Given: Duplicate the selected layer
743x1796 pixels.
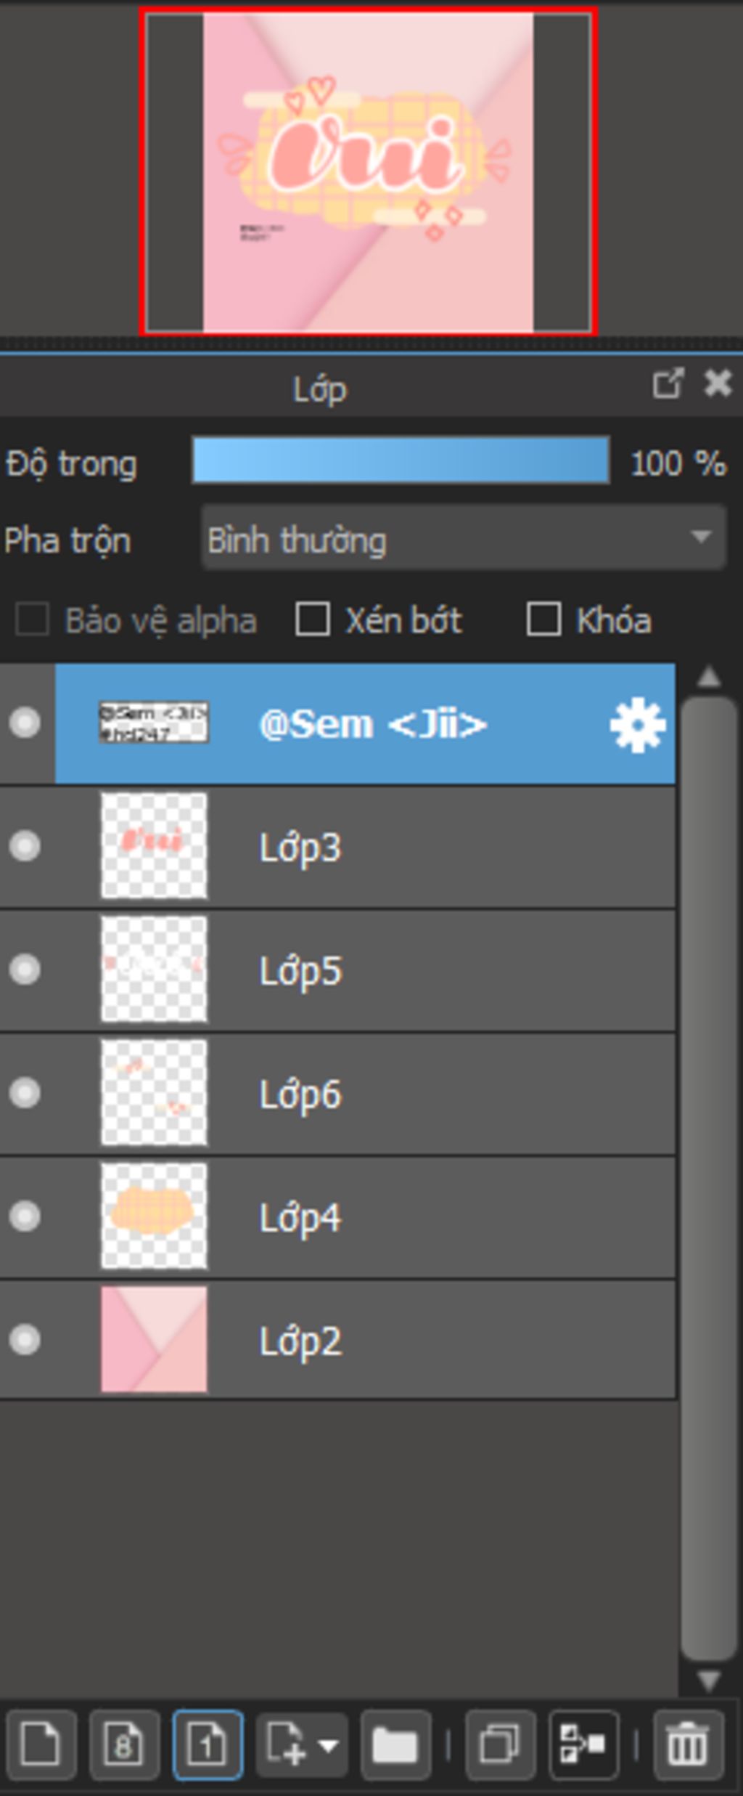Looking at the screenshot, I should (x=500, y=1743).
